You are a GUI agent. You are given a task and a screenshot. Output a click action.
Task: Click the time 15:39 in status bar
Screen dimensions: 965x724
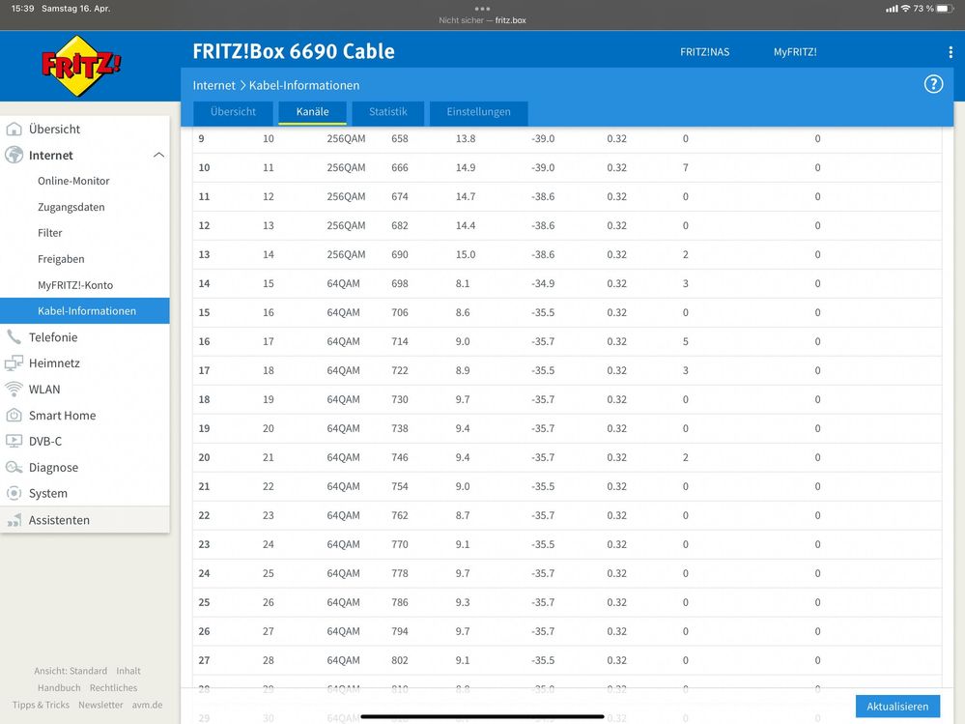click(23, 9)
